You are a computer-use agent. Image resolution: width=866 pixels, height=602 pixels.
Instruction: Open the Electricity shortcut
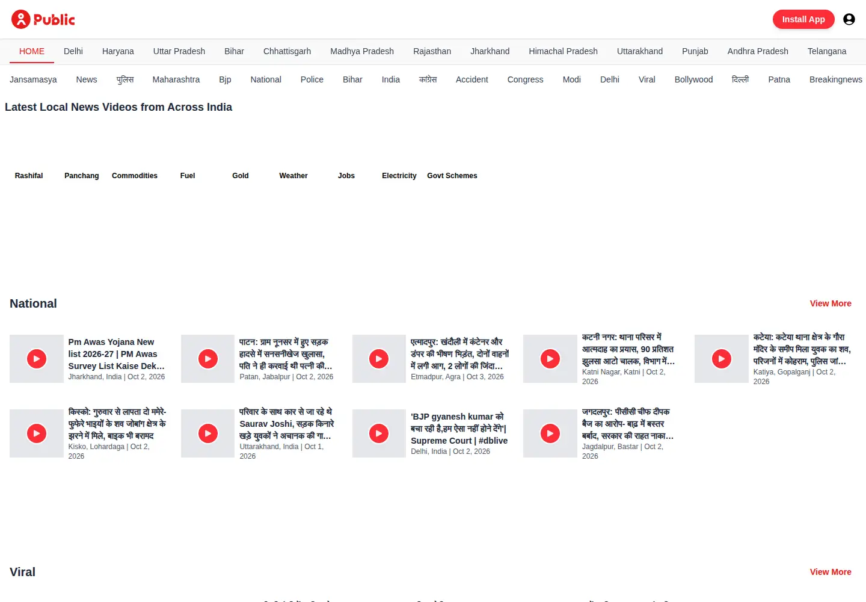tap(399, 176)
